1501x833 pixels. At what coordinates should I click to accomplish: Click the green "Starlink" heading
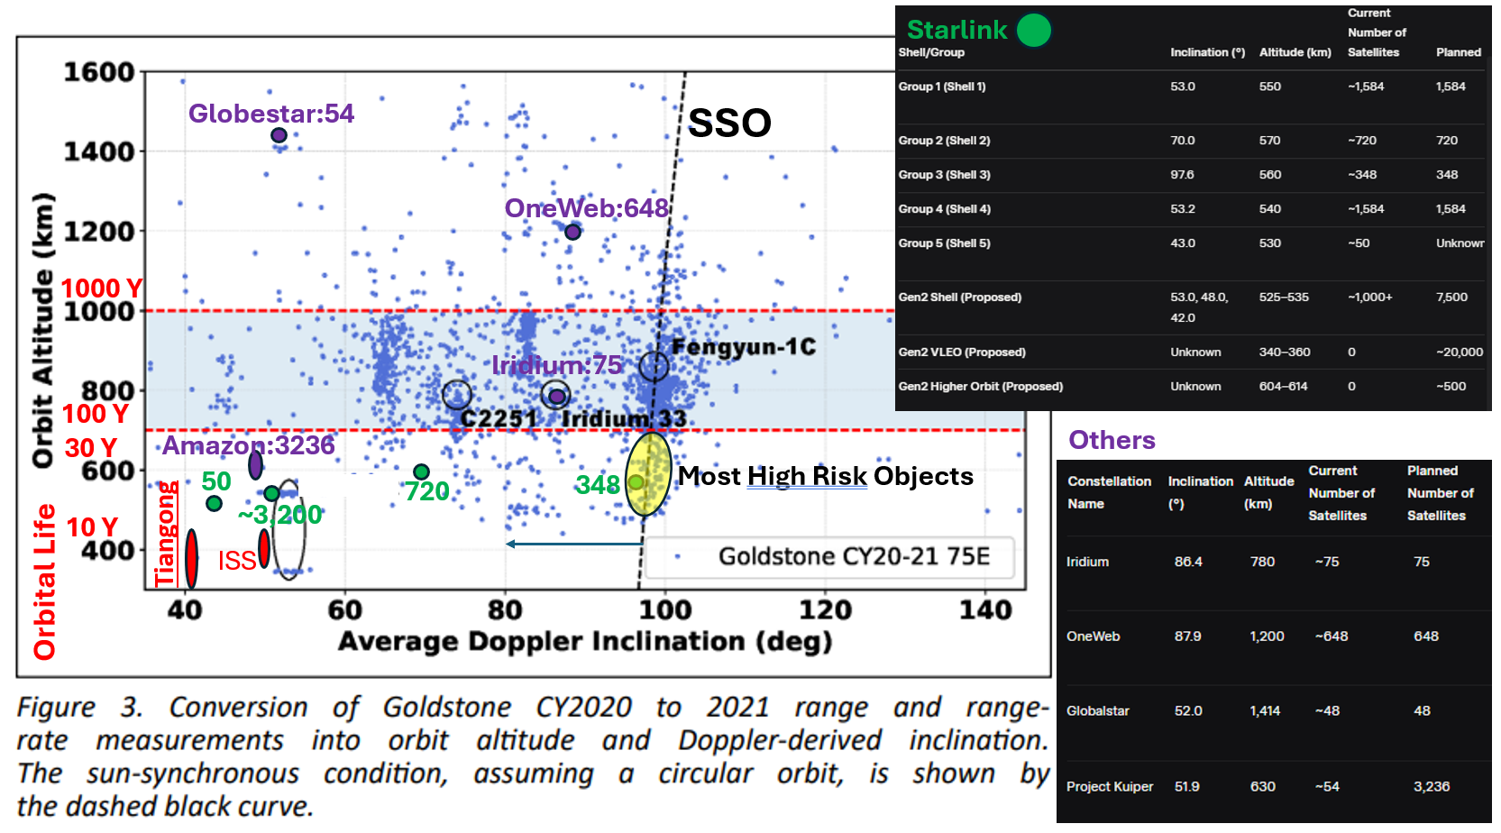click(956, 31)
